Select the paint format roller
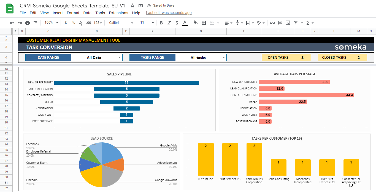 [35, 23]
